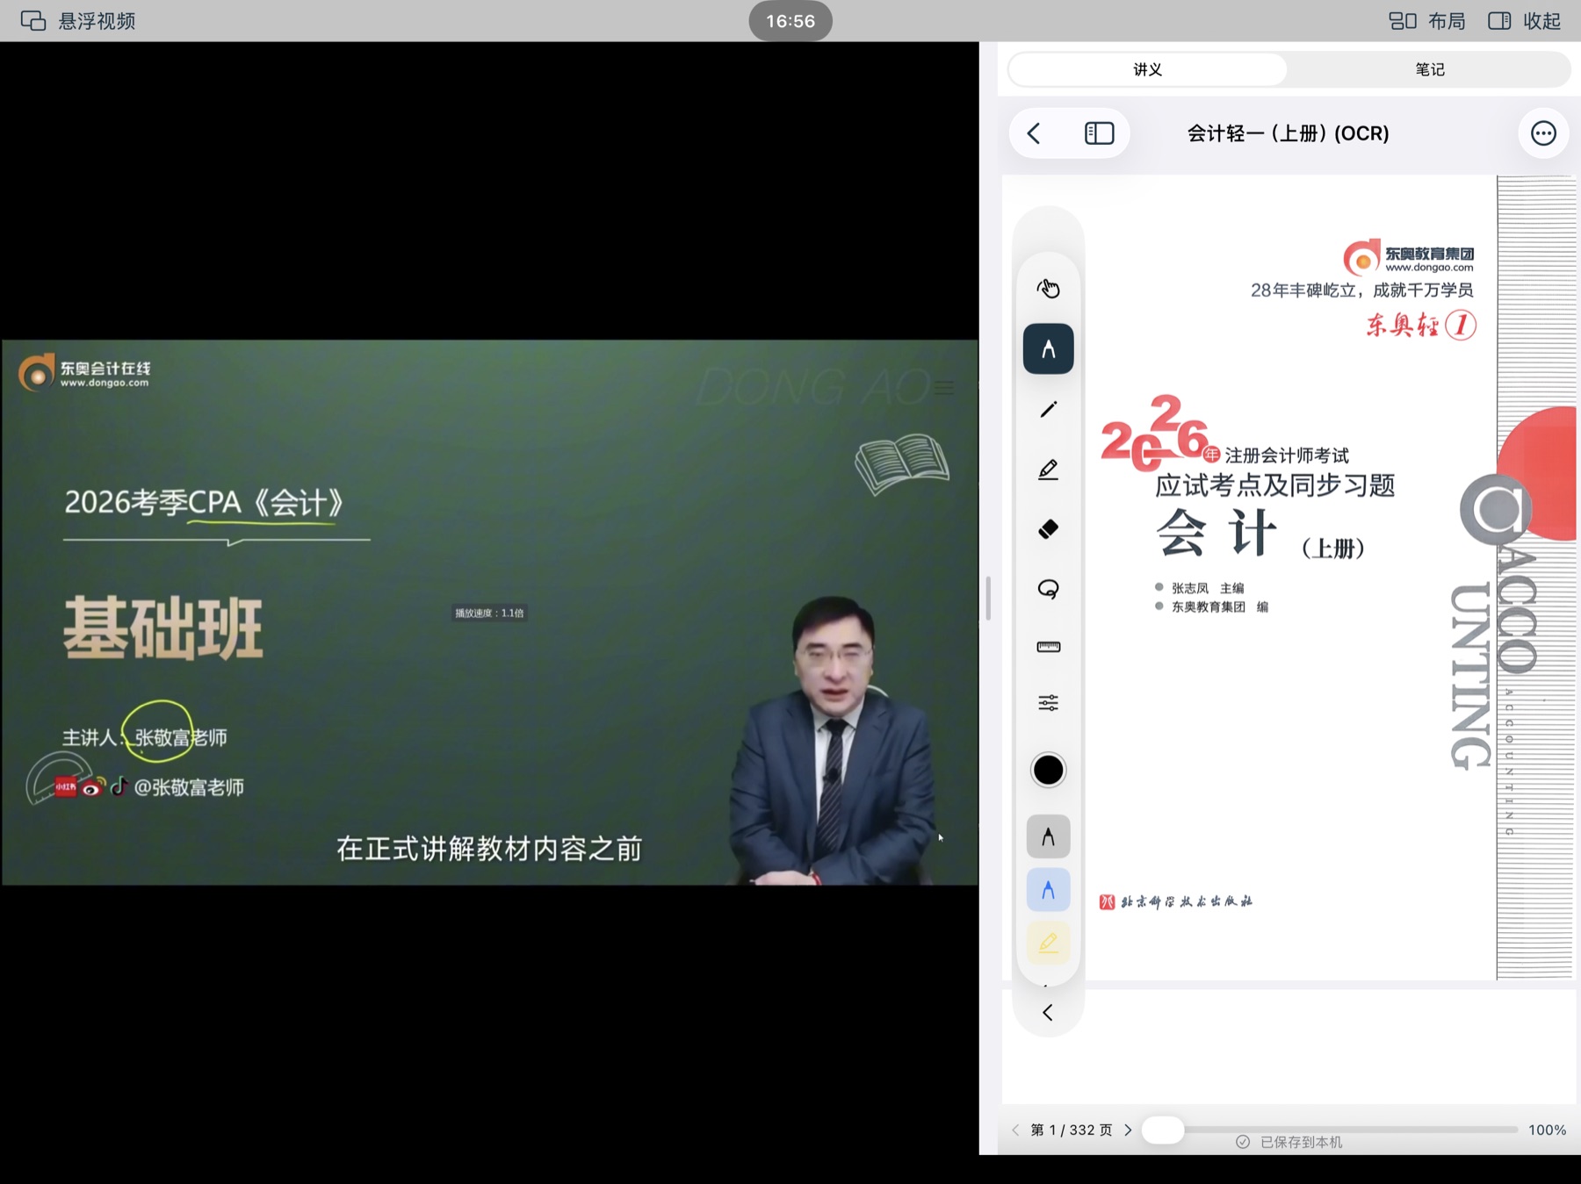1581x1184 pixels.
Task: Click the 100% zoom level
Action: 1547,1130
